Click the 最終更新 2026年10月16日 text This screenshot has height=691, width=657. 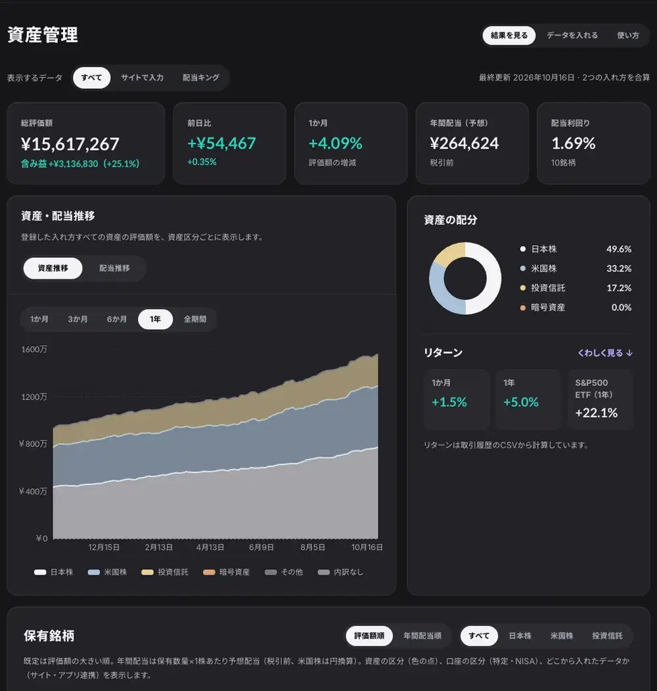pos(527,78)
